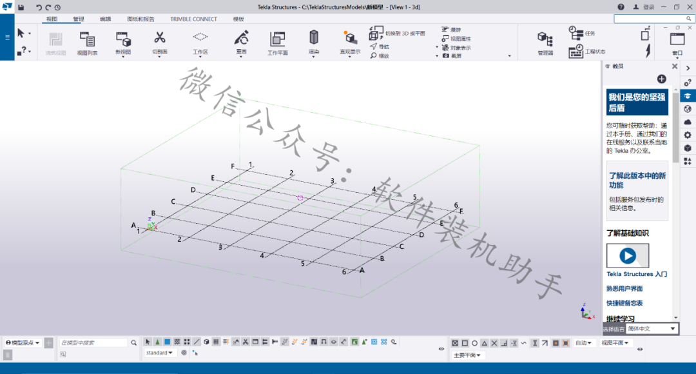The width and height of the screenshot is (696, 374).
Task: Switch to the 图纸和报告 ribbon tab
Action: point(140,19)
